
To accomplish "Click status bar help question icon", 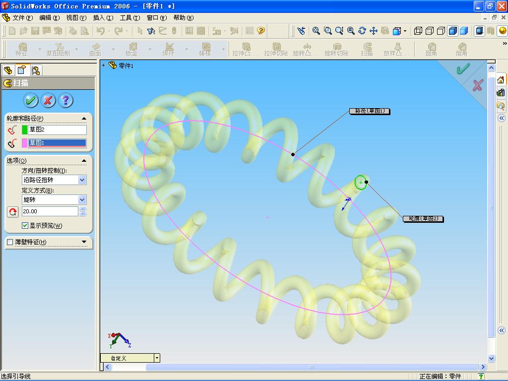I will click(x=481, y=377).
